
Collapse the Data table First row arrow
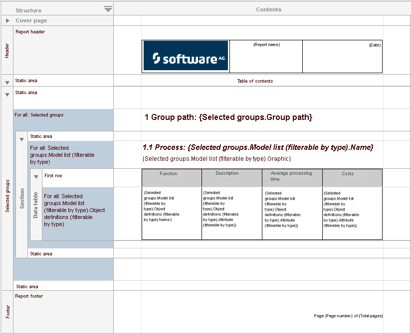coord(36,177)
